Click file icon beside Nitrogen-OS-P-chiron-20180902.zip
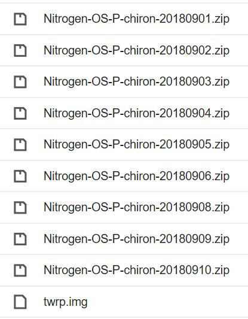 [20, 50]
